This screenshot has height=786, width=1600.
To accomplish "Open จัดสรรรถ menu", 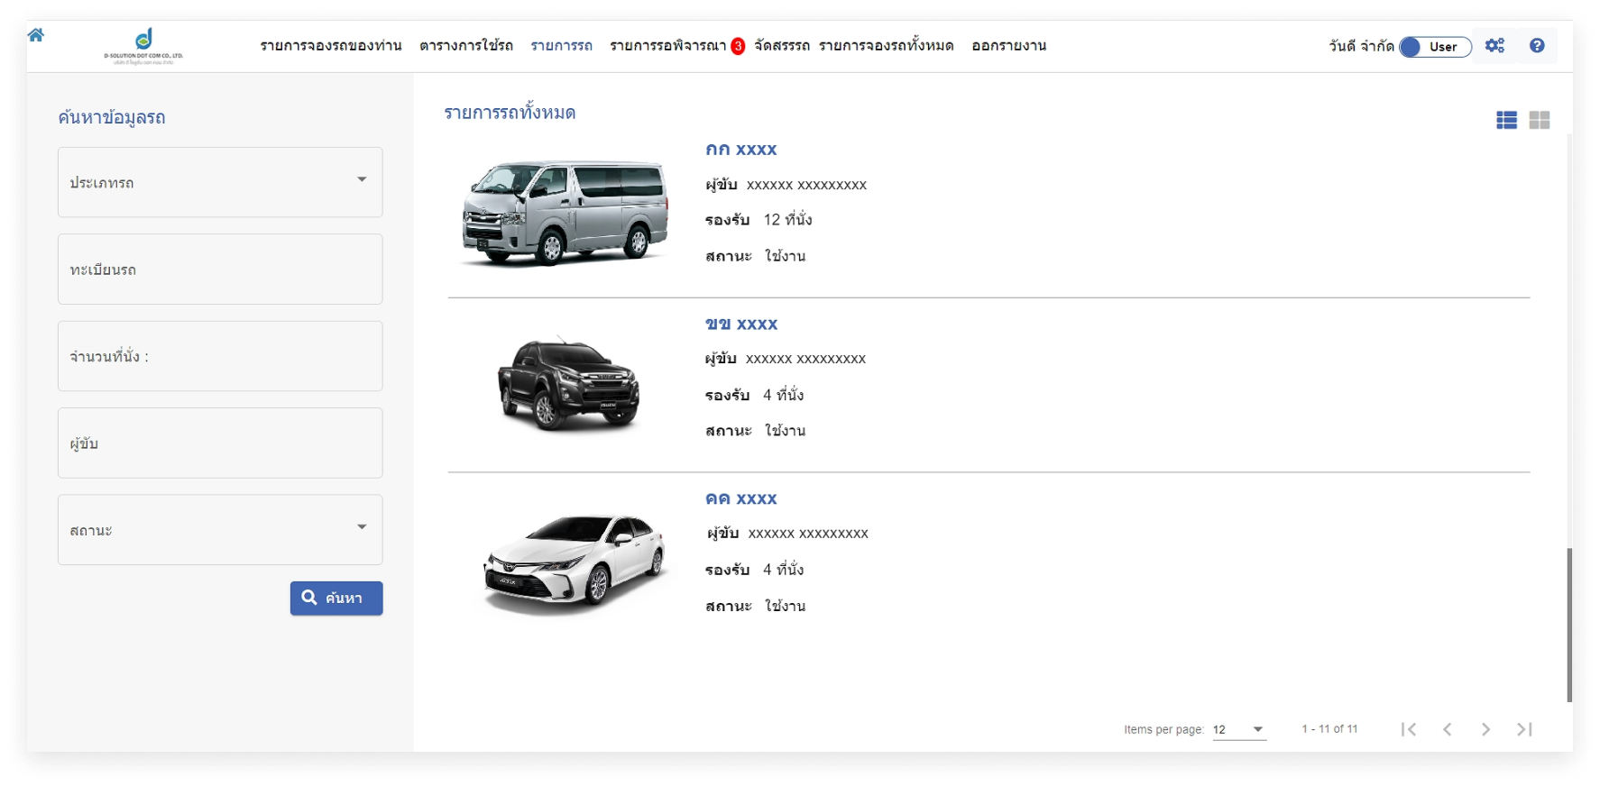I will [782, 46].
